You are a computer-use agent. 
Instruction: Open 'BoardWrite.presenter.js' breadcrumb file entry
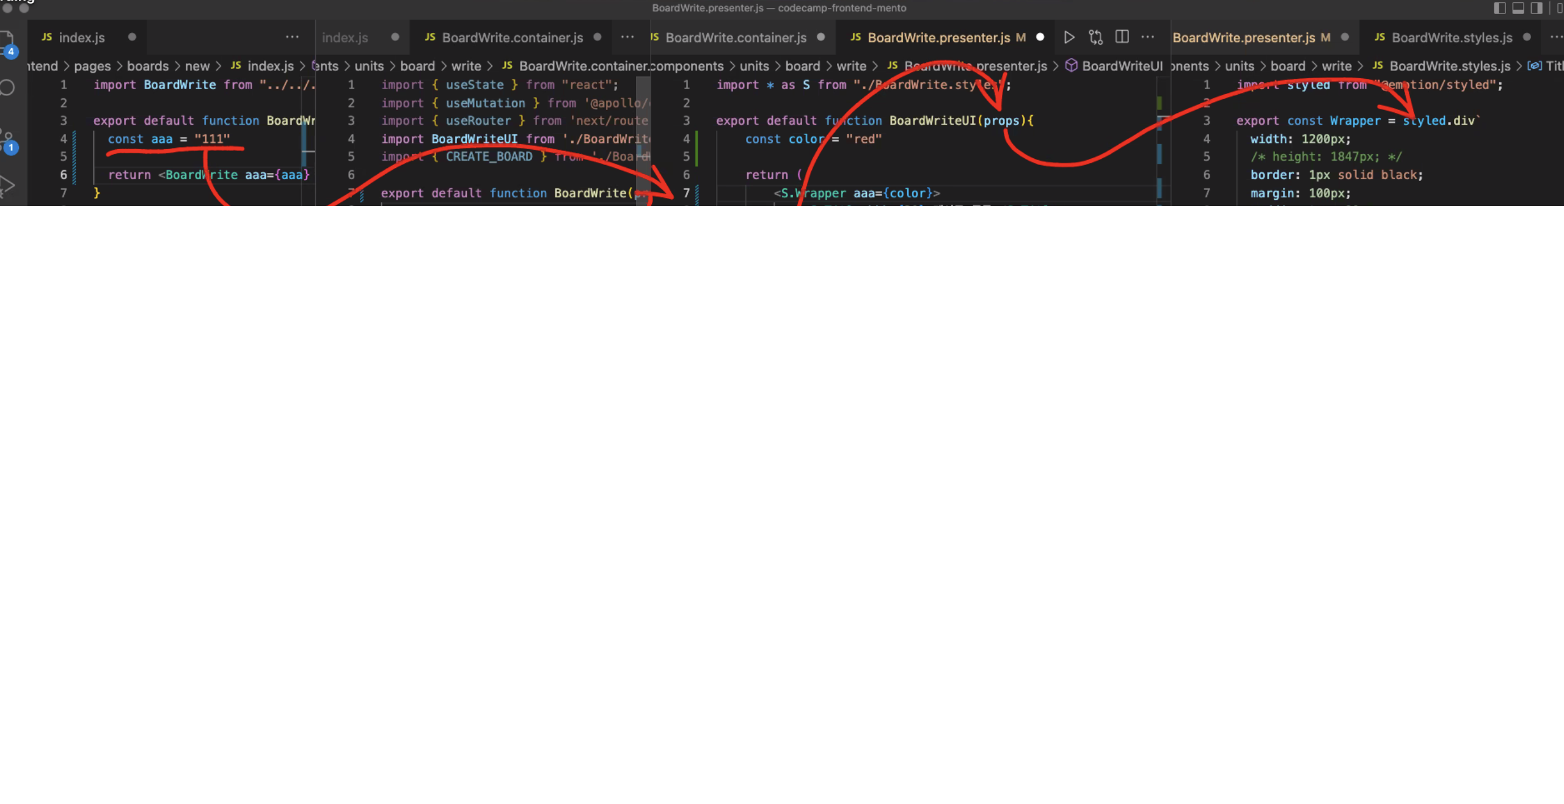pyautogui.click(x=968, y=66)
